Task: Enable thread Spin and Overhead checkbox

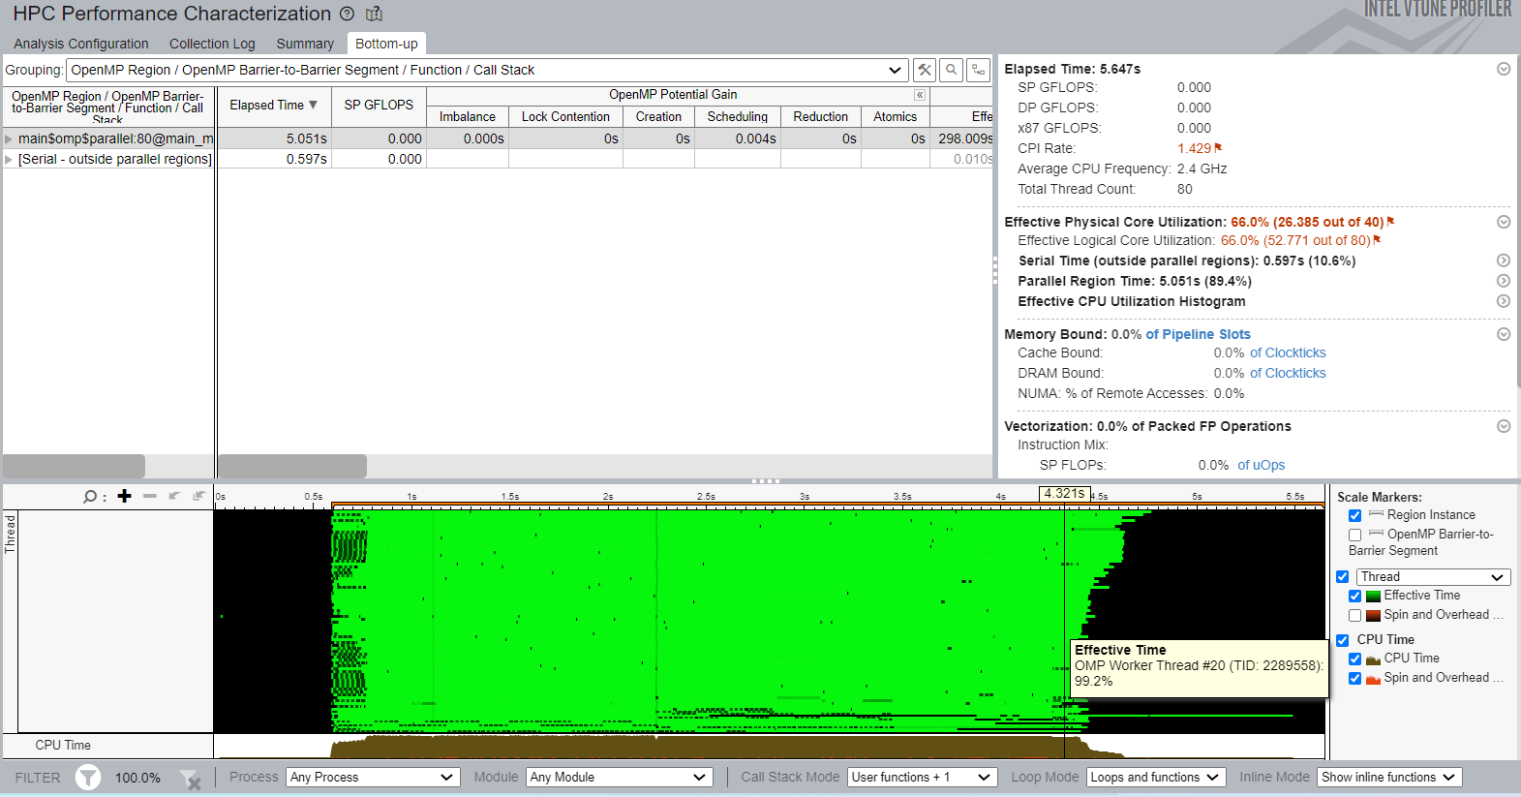Action: [1354, 615]
